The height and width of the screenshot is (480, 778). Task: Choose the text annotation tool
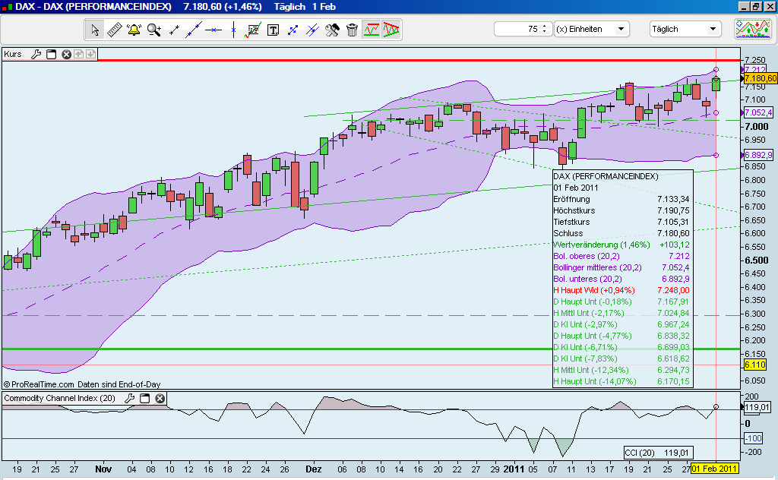(x=273, y=30)
